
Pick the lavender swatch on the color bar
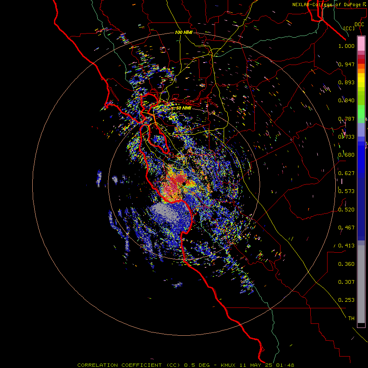pyautogui.click(x=361, y=130)
